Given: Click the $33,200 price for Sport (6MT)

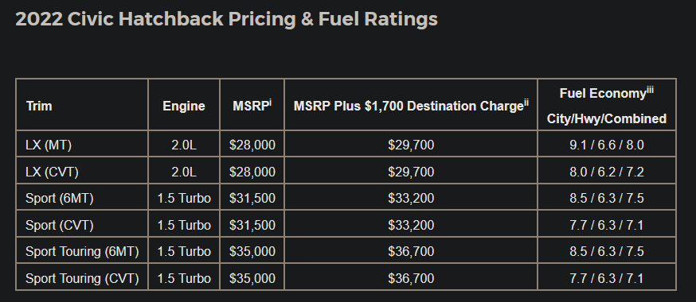Looking at the screenshot, I should [411, 199].
